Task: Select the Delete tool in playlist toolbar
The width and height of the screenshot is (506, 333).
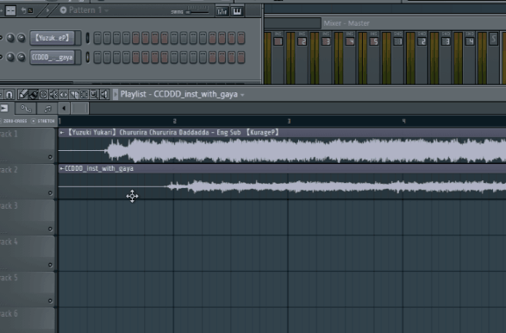Action: click(43, 94)
